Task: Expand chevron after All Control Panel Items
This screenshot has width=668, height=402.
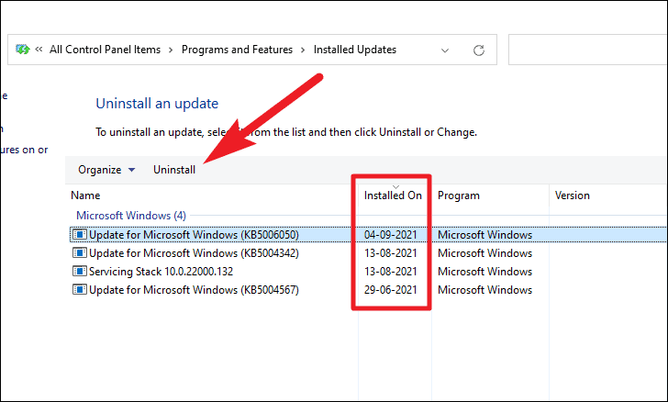Action: (x=171, y=50)
